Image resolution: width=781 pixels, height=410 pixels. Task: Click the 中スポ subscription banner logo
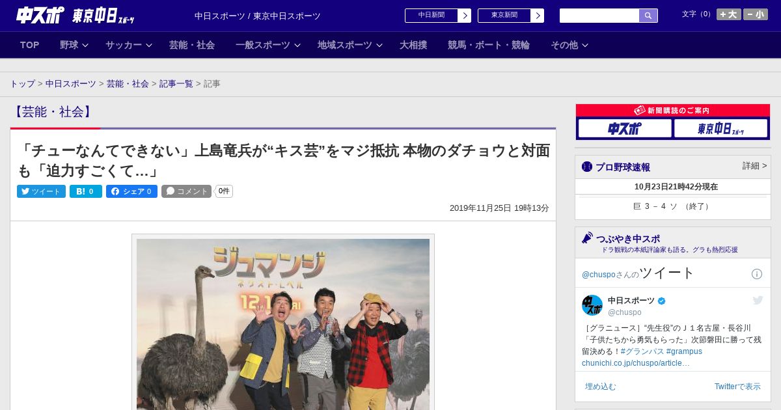625,128
